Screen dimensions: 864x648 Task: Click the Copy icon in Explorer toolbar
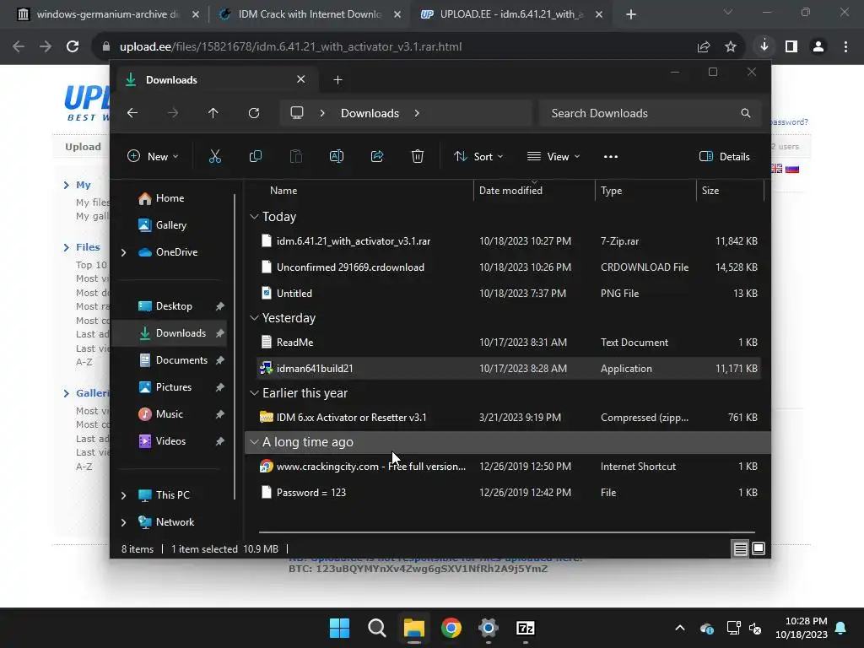click(255, 156)
